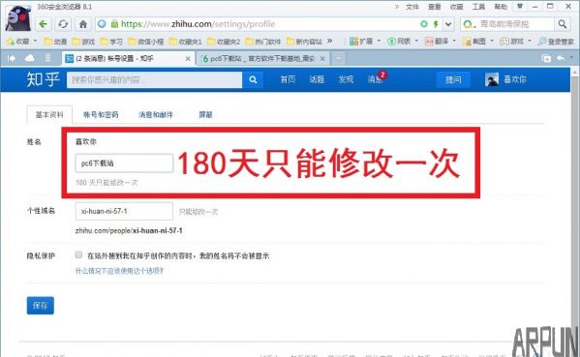Image resolution: width=580 pixels, height=357 pixels.
Task: Click the blue 保存 save button
Action: 41,306
